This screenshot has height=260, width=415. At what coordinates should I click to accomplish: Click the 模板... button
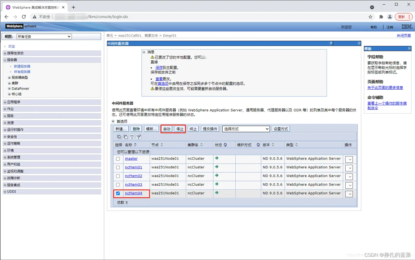[151, 129]
